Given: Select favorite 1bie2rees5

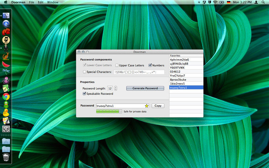Looking at the screenshot, I should (x=186, y=84).
